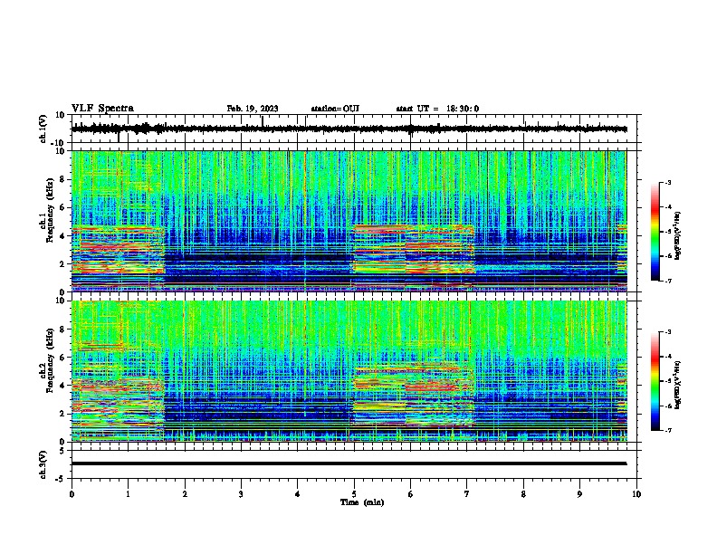Click the "-3" tick on ch.1 colorbar

click(667, 182)
